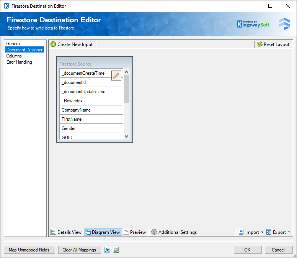The height and width of the screenshot is (258, 297).
Task: Click the Clear All Mappings button
Action: [x=79, y=250]
